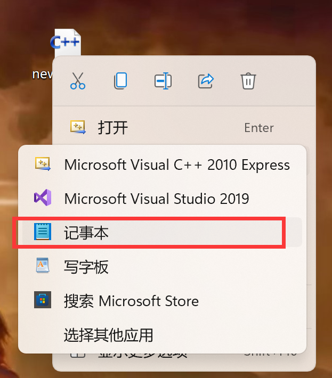
Task: Choose 打开 from the context menu
Action: (184, 128)
